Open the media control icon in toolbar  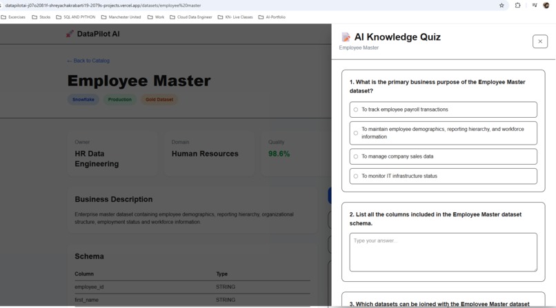[535, 6]
